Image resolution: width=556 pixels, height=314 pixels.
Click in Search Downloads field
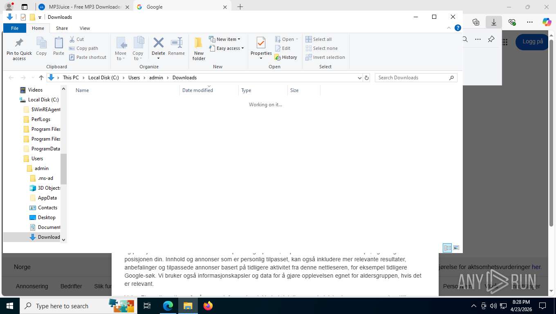(416, 78)
